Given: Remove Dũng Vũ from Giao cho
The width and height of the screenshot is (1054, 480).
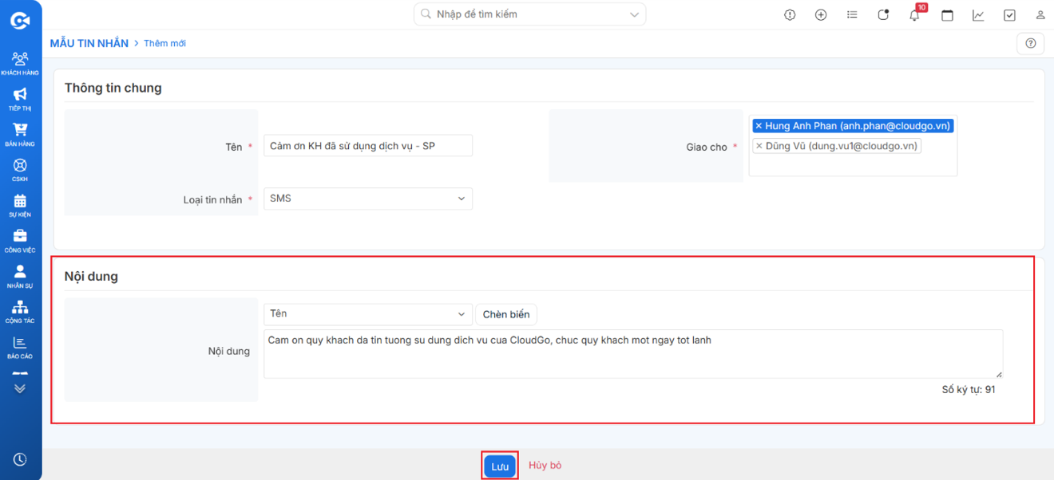Looking at the screenshot, I should coord(759,146).
